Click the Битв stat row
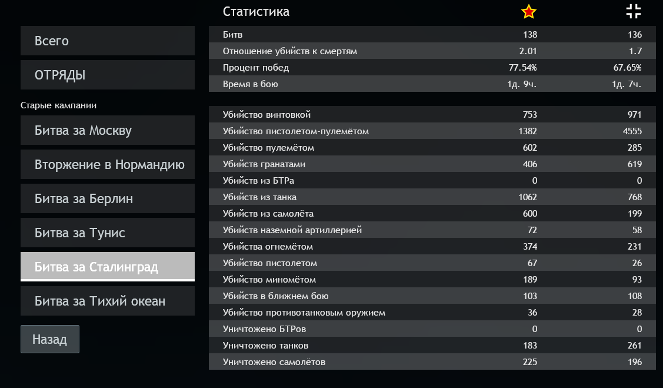The height and width of the screenshot is (388, 663). click(x=432, y=35)
